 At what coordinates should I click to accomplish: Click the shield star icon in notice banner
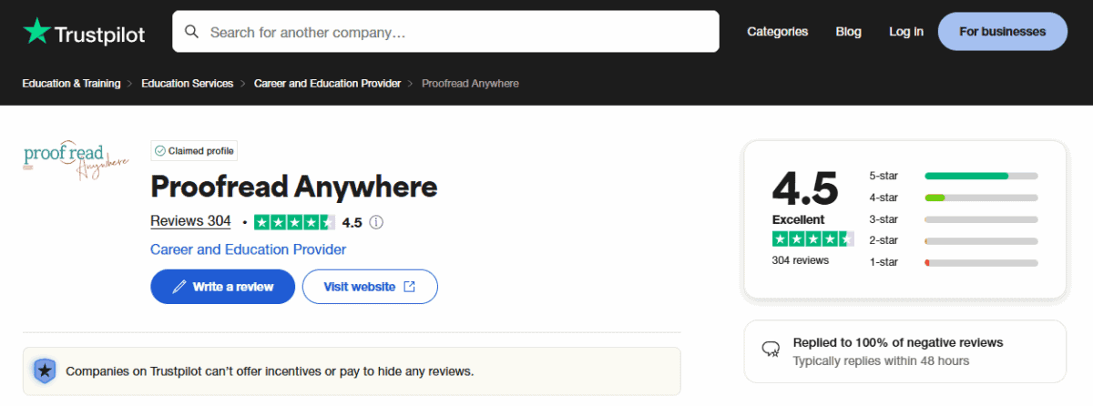coord(44,371)
